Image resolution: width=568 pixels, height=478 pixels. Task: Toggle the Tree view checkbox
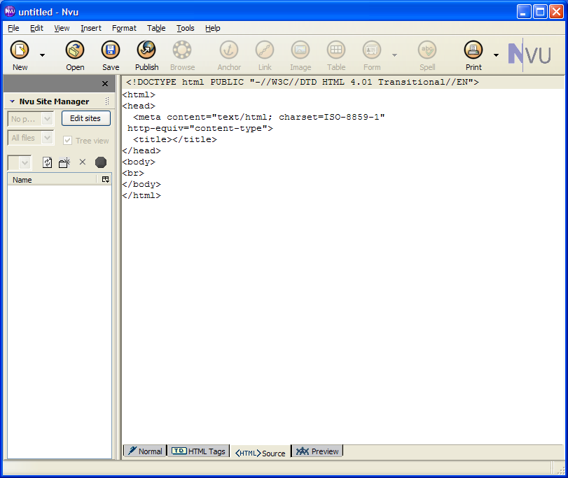(67, 141)
